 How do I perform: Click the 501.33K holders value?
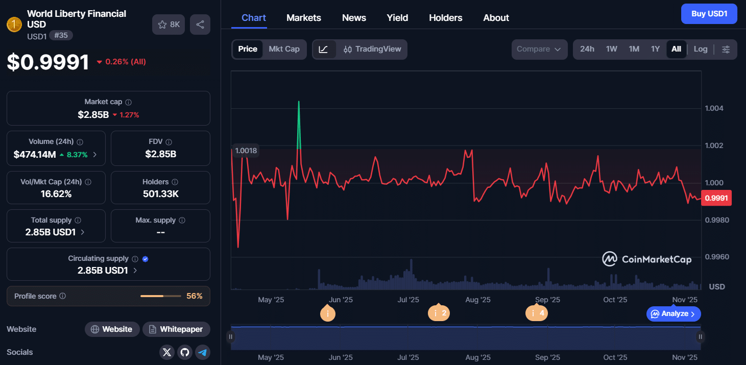[160, 193]
